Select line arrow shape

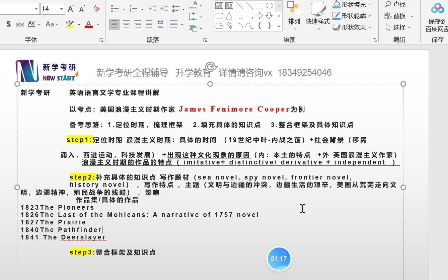249,5
